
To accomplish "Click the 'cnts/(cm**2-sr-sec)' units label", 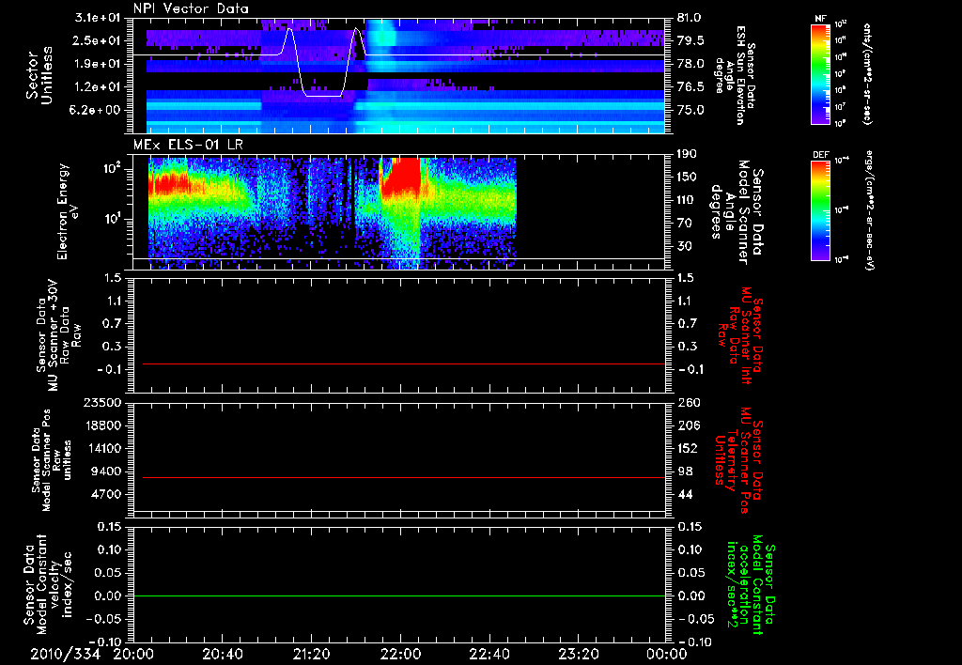I will [867, 74].
